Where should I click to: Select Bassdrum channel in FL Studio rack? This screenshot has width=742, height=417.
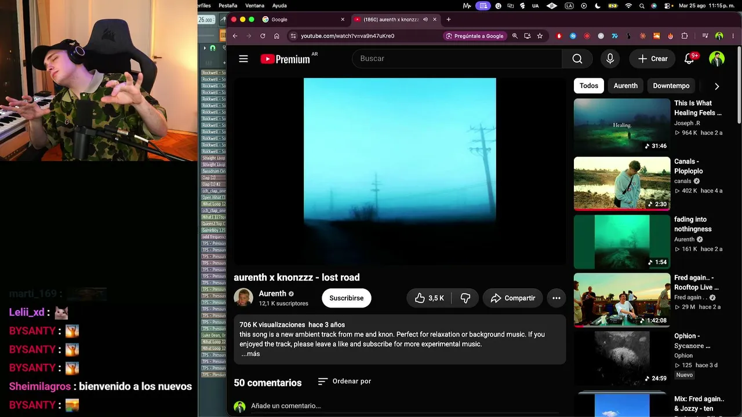tap(213, 171)
